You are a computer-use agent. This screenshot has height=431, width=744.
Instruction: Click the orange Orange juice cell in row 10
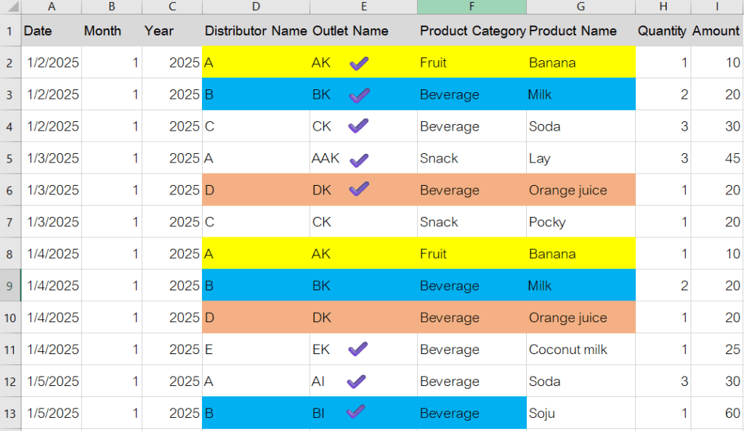click(581, 318)
